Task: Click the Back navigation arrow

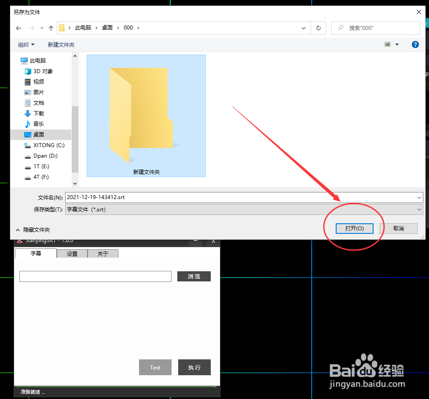Action: coord(18,28)
